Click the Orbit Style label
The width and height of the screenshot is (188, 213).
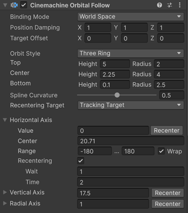point(25,54)
